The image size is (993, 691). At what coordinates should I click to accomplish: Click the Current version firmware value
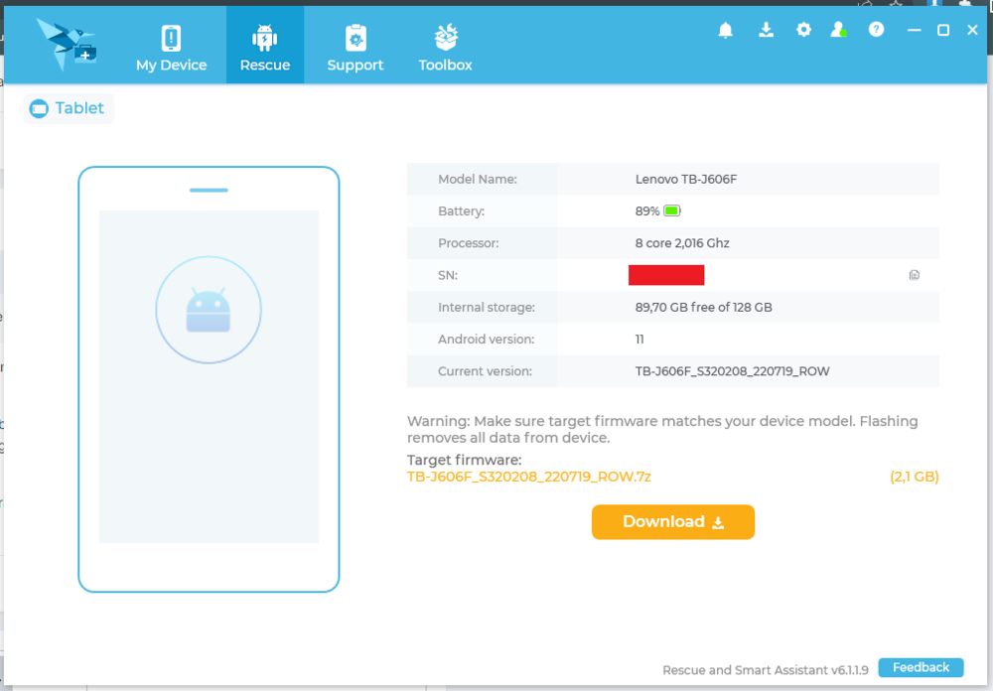click(732, 371)
